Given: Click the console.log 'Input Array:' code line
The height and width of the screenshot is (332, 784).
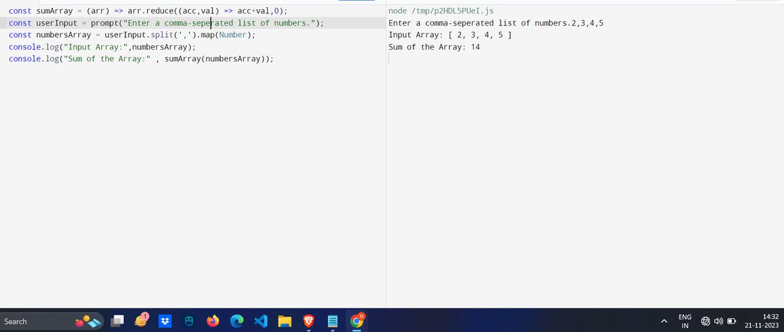Looking at the screenshot, I should click(x=102, y=47).
